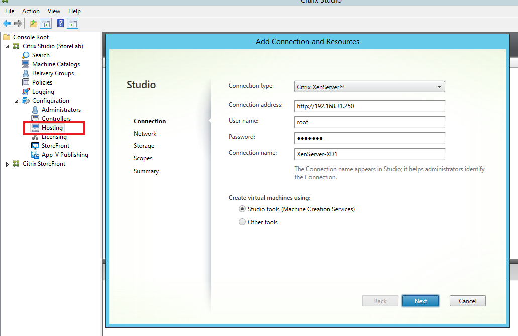Open the Action menu
Viewport: 518px width, 336px height.
(x=31, y=11)
